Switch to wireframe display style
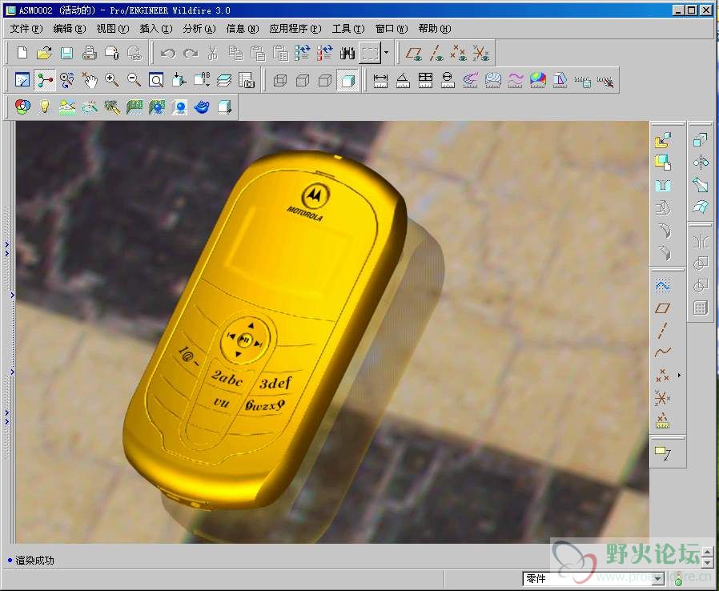 [279, 81]
